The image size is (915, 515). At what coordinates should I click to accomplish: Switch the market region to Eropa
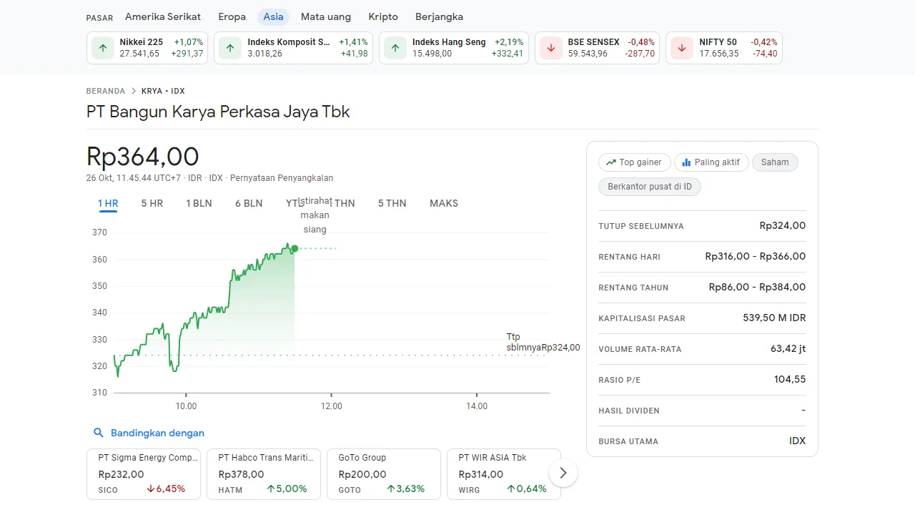[x=232, y=16]
